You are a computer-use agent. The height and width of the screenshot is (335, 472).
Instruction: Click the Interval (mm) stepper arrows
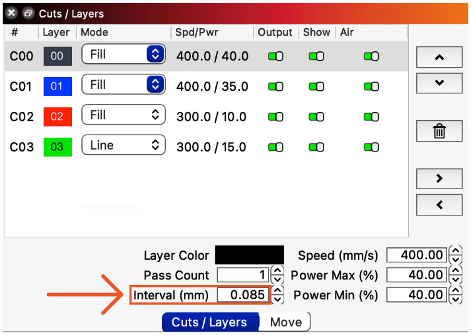277,295
